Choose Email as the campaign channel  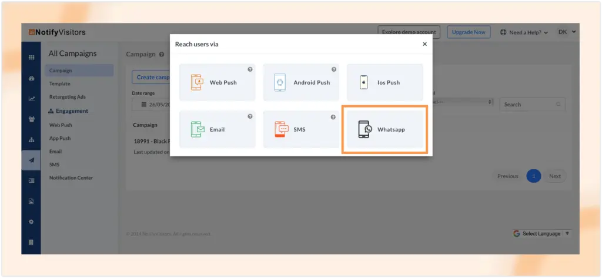pos(217,129)
